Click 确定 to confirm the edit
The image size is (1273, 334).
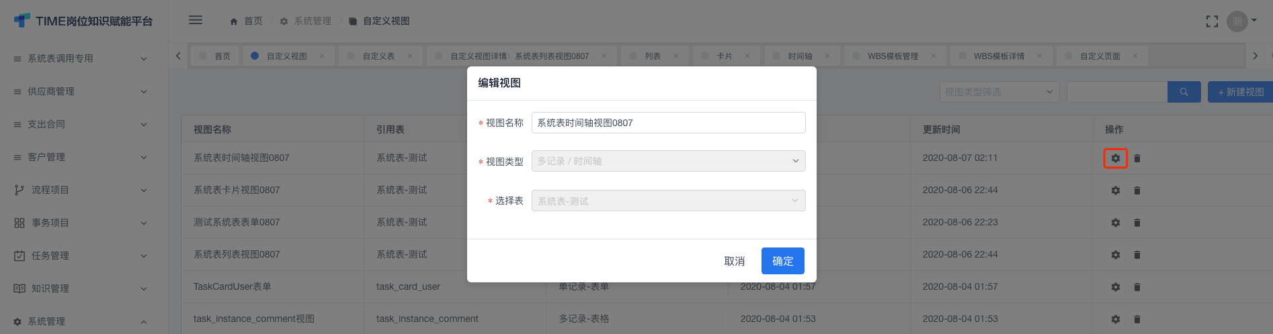[782, 261]
